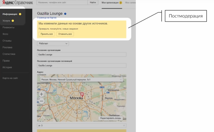
Task: Click the Найти search button
Action: click(93, 2)
